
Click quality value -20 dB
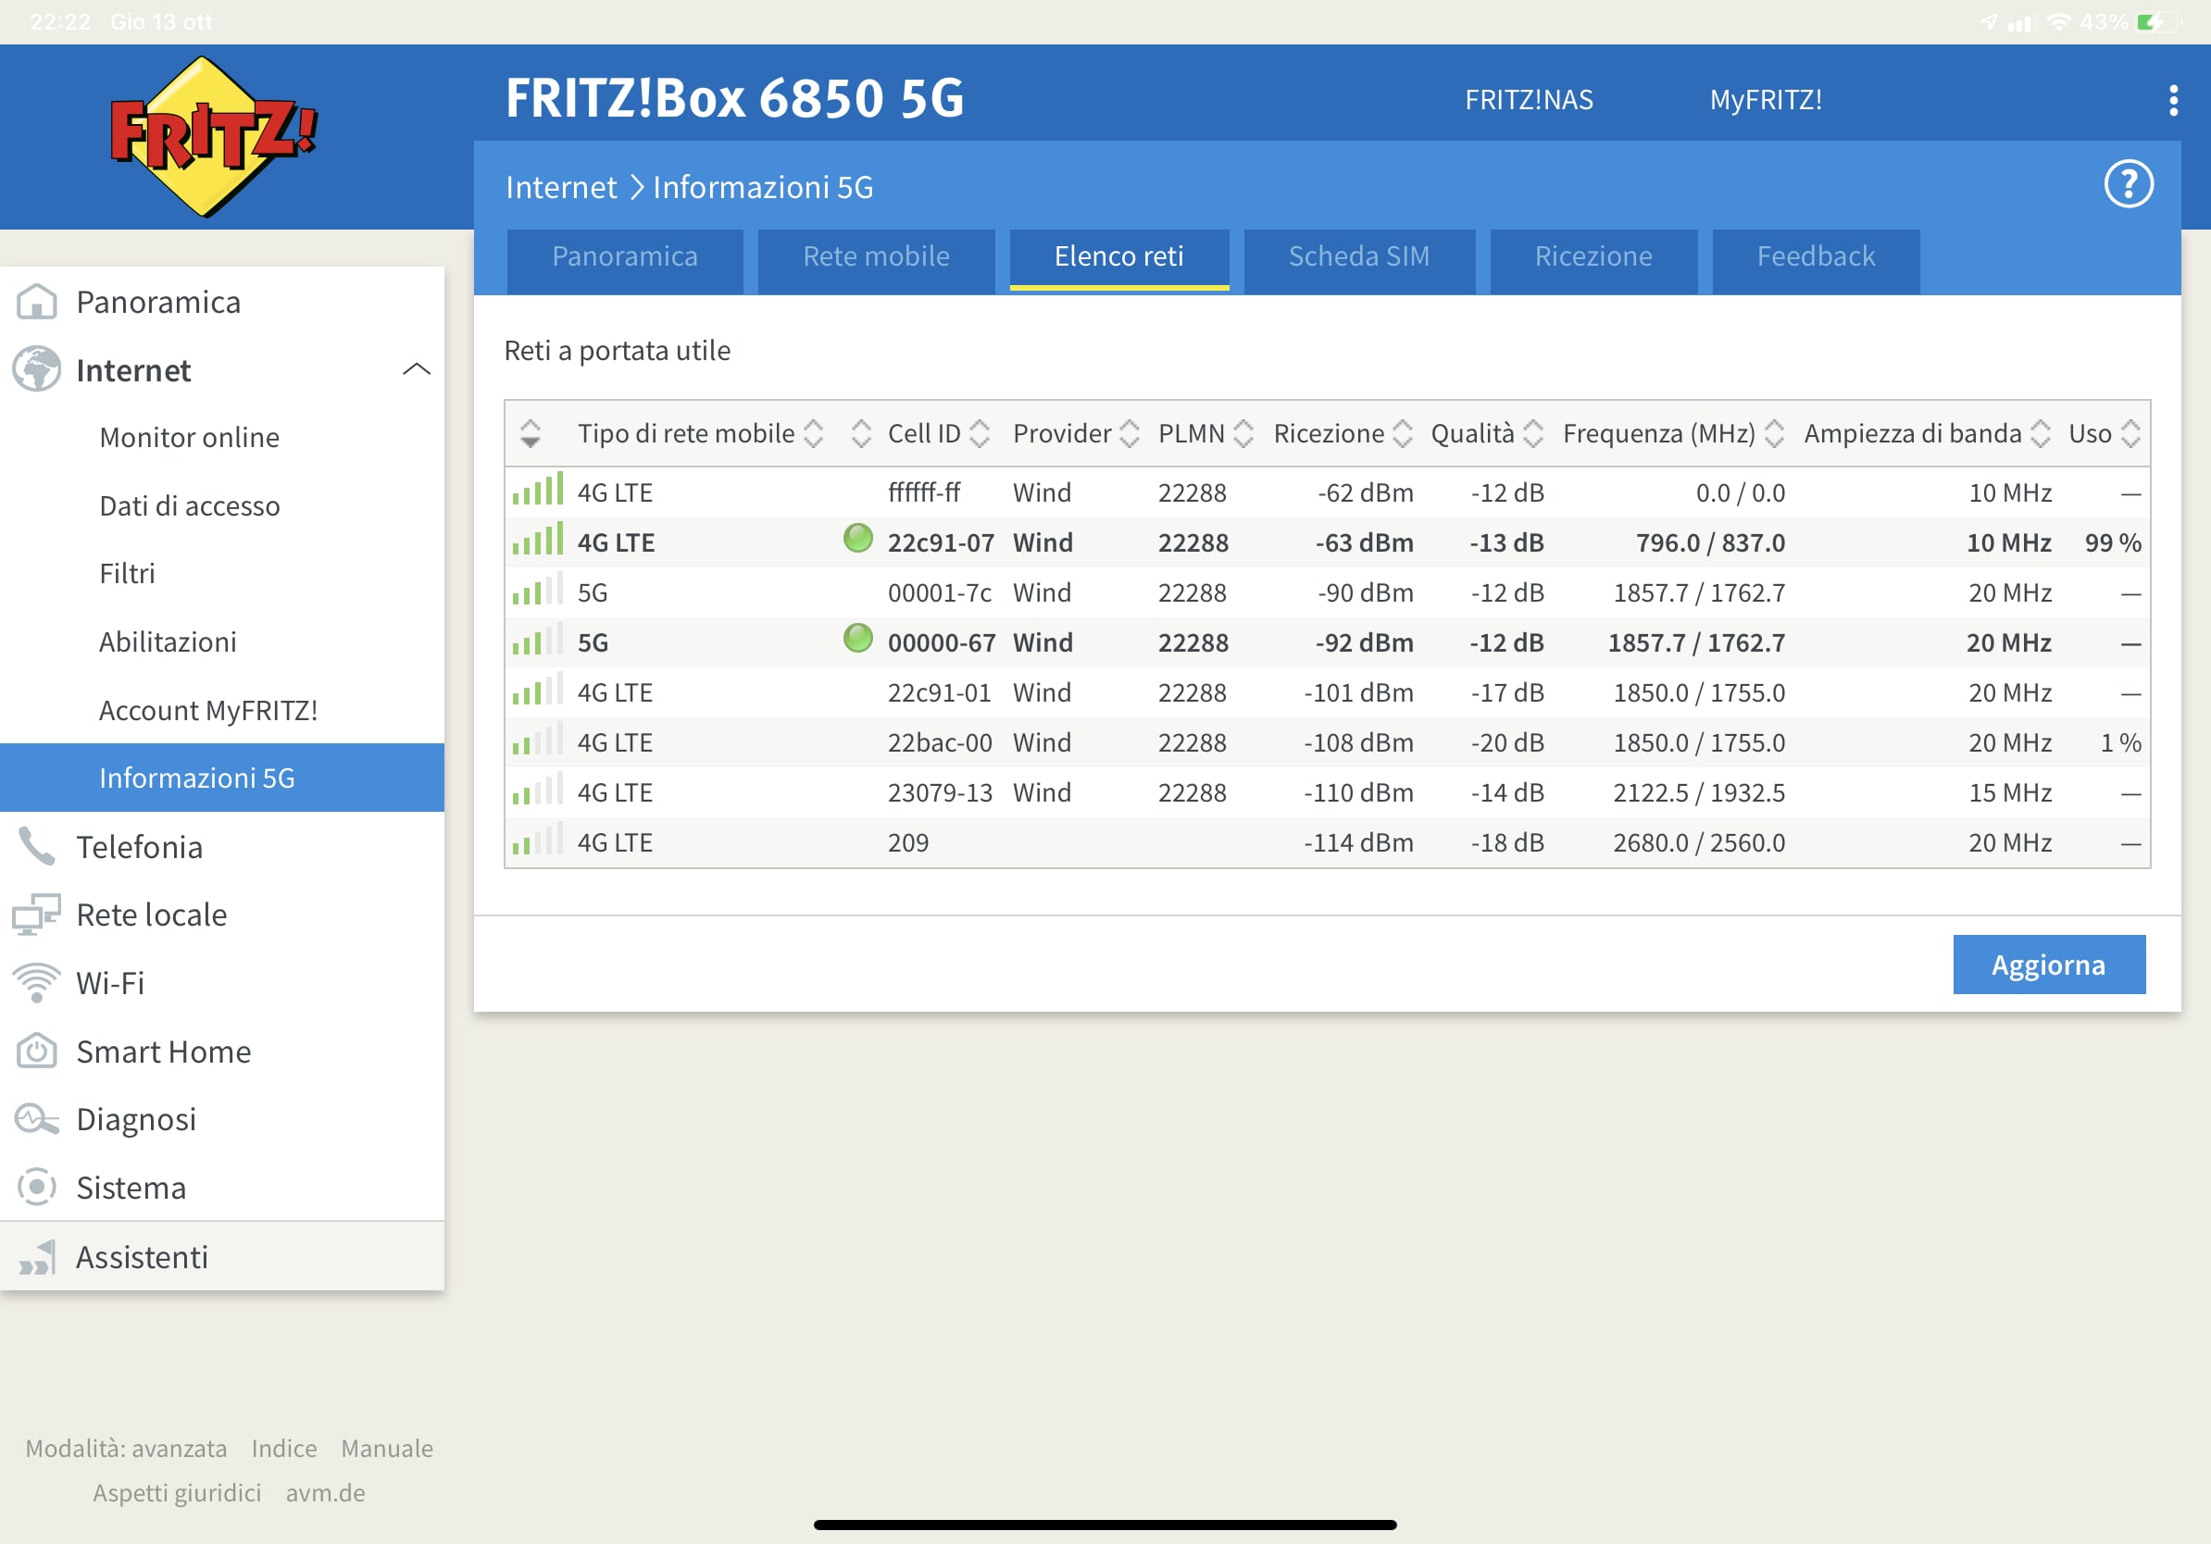coord(1507,742)
